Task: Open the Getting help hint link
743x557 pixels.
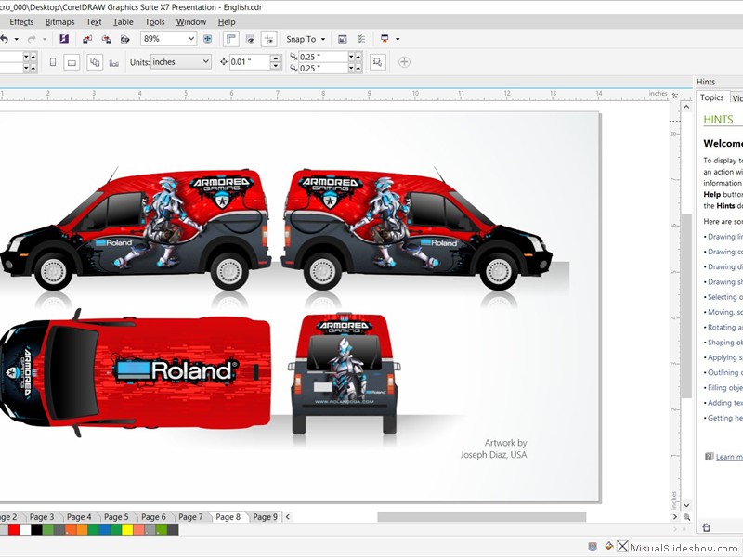Action: [x=725, y=418]
